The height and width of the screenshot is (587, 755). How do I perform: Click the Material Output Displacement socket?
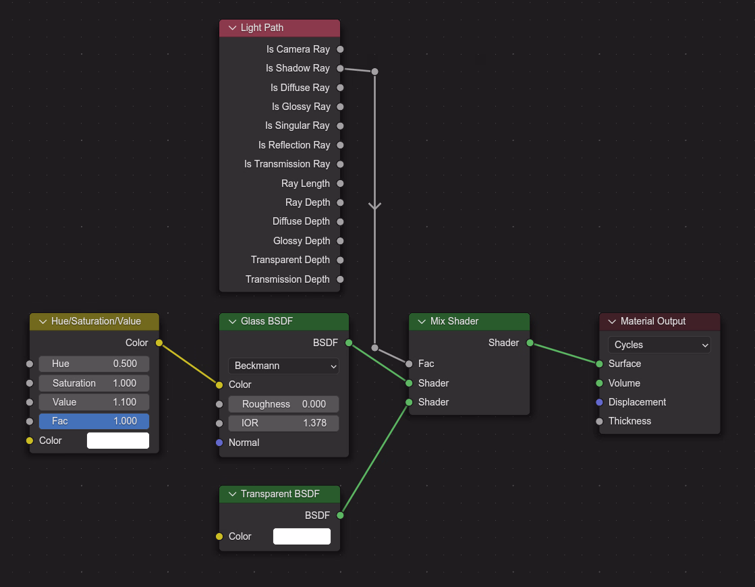click(599, 402)
